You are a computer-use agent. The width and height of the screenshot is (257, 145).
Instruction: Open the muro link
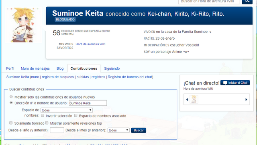pos(35,77)
